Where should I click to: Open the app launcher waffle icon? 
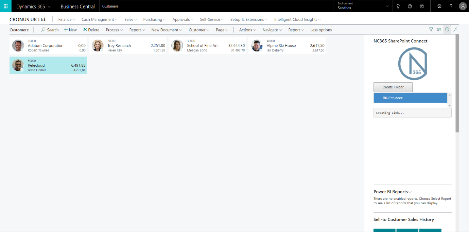[x=5, y=6]
